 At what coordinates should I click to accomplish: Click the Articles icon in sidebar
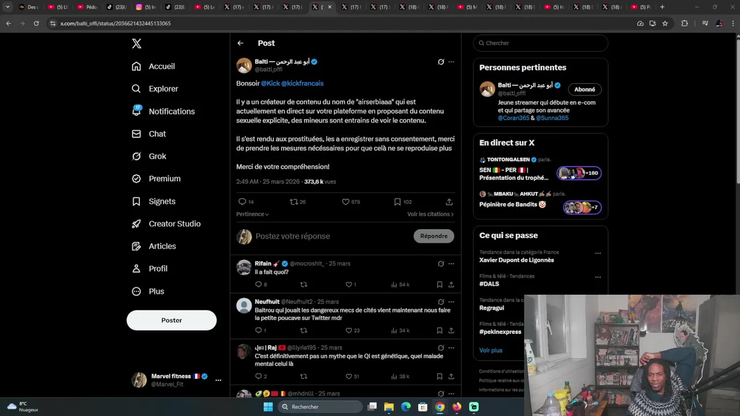[x=136, y=246]
